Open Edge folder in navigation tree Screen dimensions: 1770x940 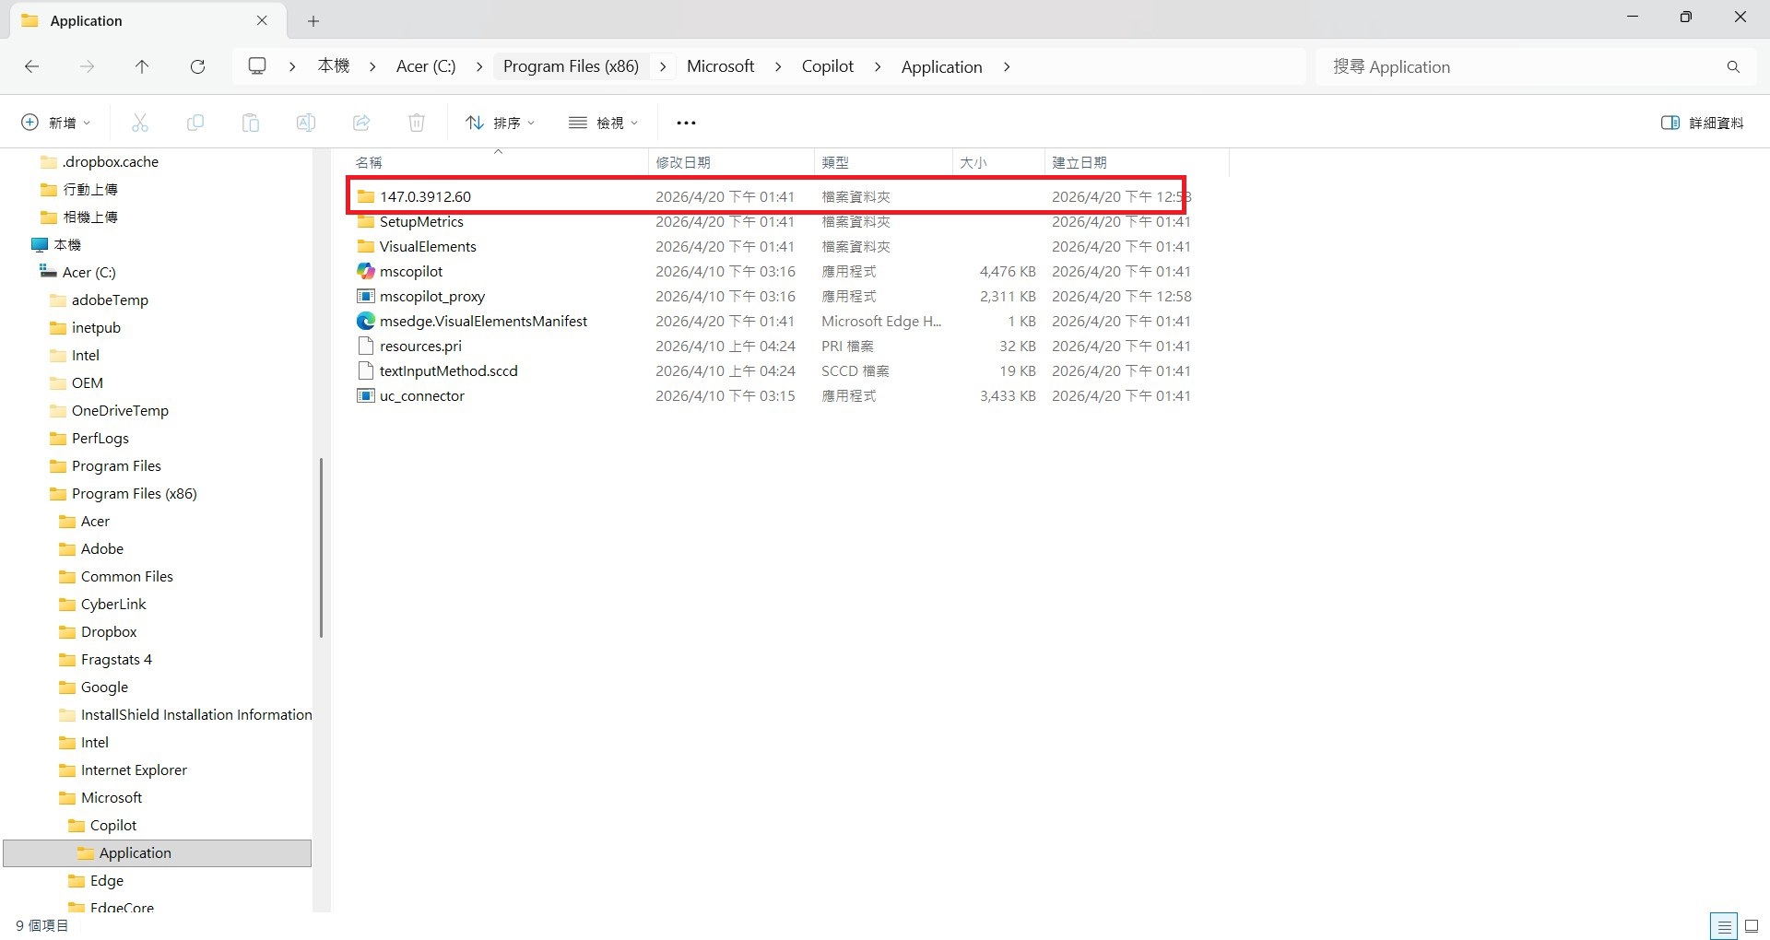point(96,880)
